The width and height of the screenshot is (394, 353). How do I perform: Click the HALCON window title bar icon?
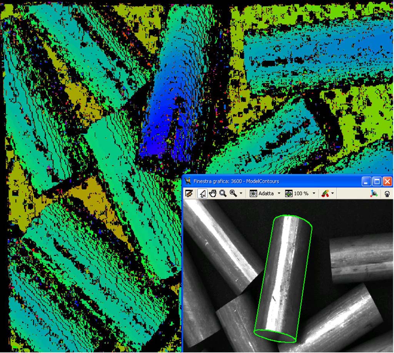(188, 181)
